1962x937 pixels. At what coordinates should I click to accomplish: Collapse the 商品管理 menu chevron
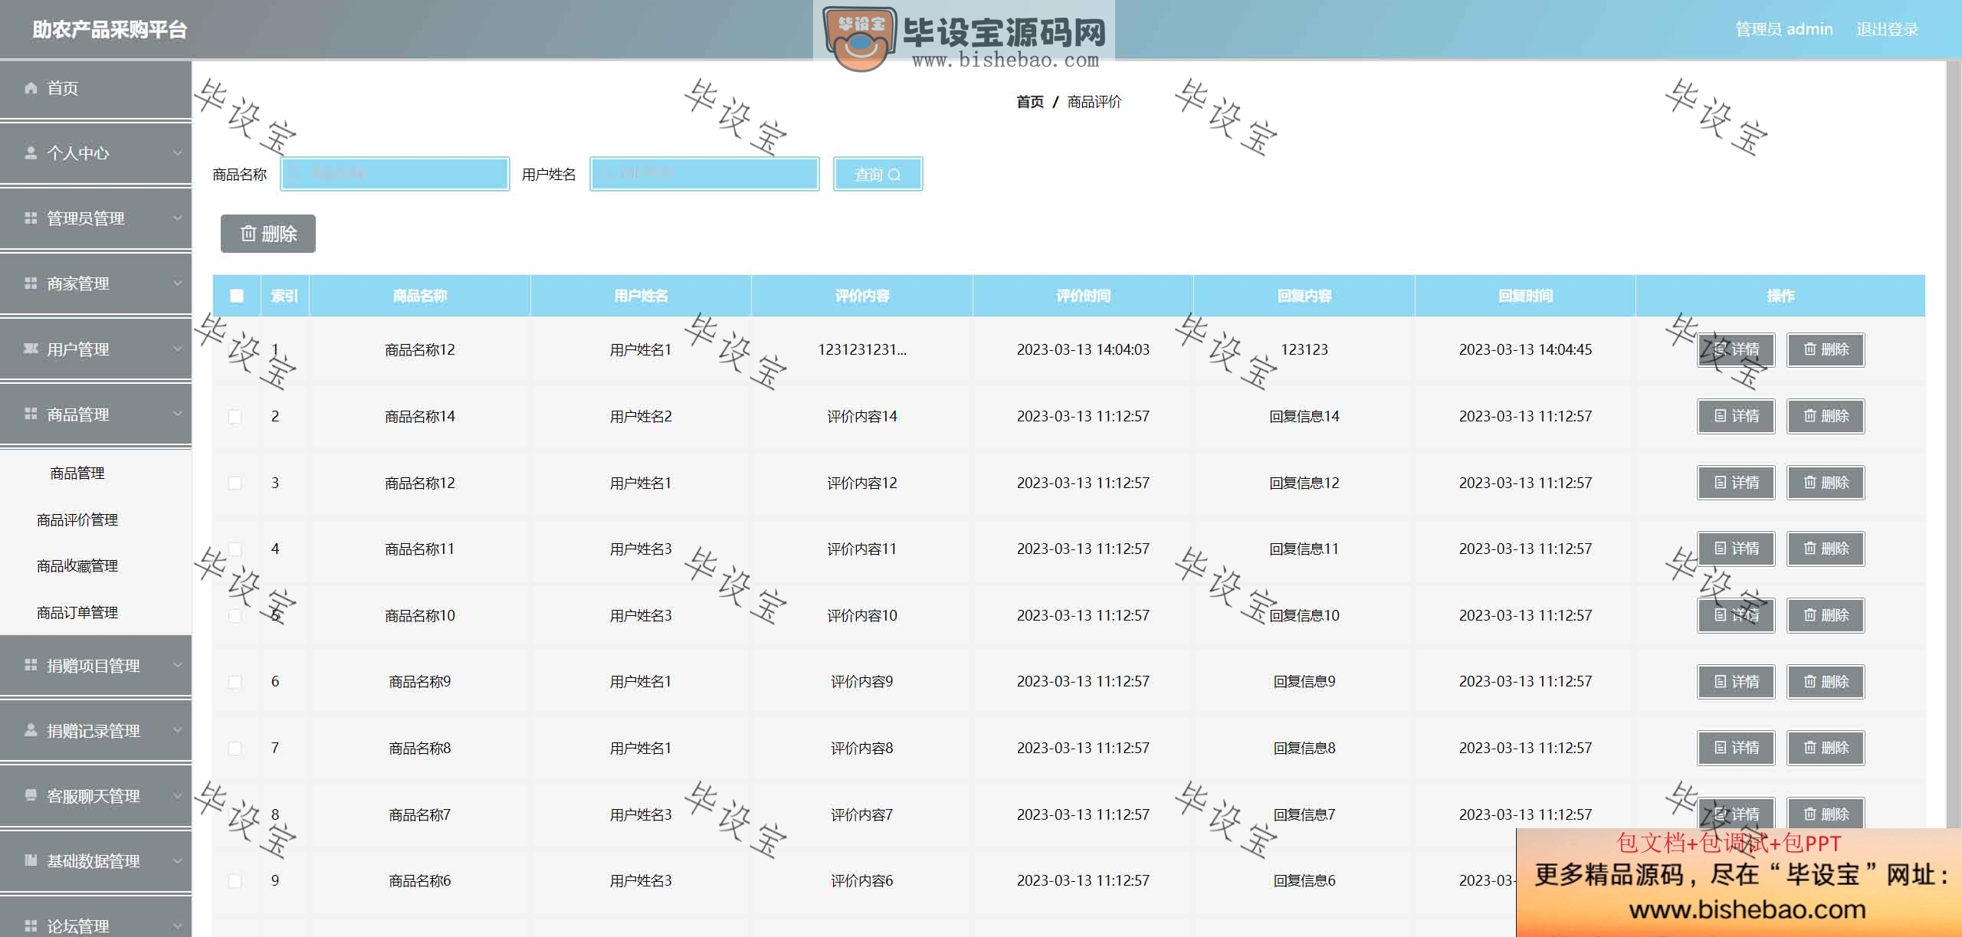click(178, 414)
